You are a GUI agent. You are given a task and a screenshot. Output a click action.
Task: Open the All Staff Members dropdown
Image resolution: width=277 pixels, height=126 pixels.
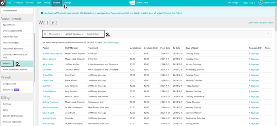[x=74, y=34]
